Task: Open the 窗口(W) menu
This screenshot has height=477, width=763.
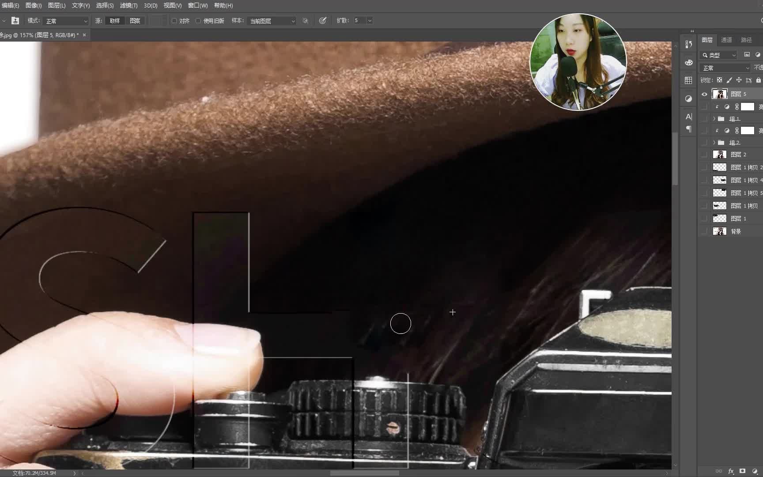Action: coord(198,5)
